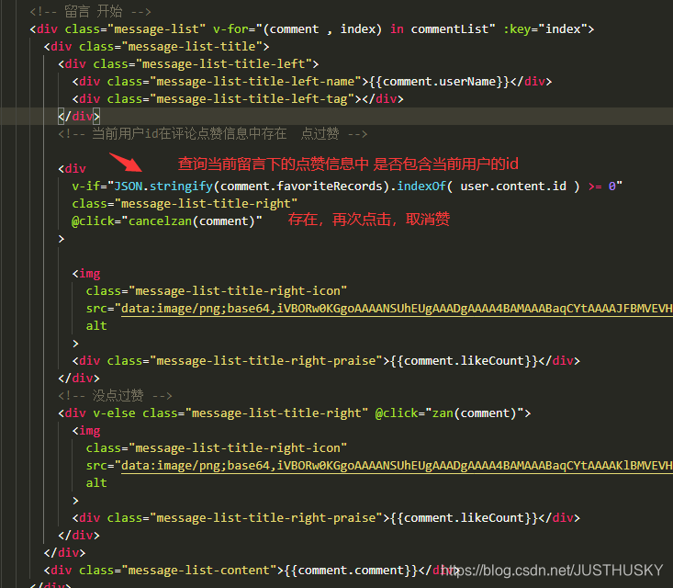
Task: Click the "stringify" method name
Action: click(x=181, y=186)
